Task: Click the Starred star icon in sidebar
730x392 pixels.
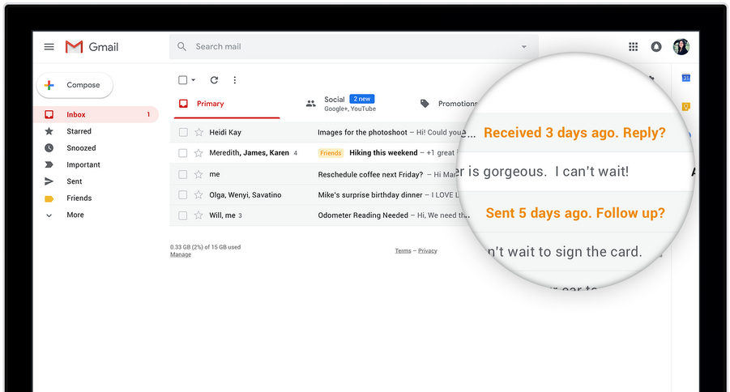Action: 49,131
